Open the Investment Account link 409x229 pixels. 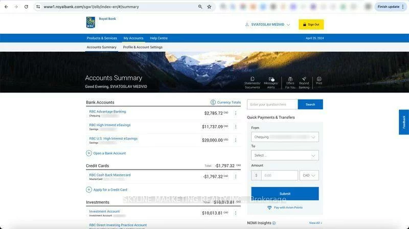coord(104,211)
